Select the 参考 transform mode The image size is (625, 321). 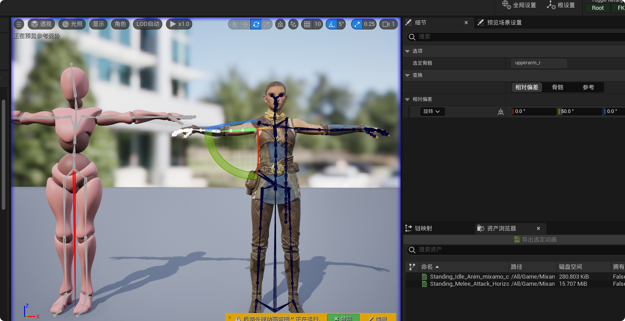click(x=588, y=88)
